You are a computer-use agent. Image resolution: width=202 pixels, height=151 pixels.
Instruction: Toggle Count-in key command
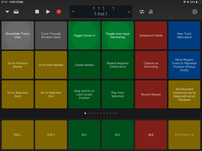point(84,36)
